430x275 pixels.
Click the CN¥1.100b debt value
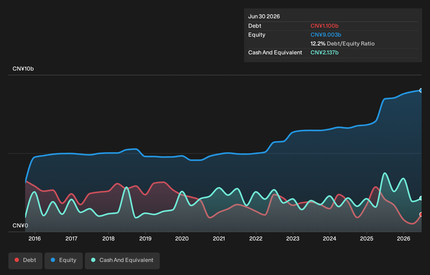(324, 26)
